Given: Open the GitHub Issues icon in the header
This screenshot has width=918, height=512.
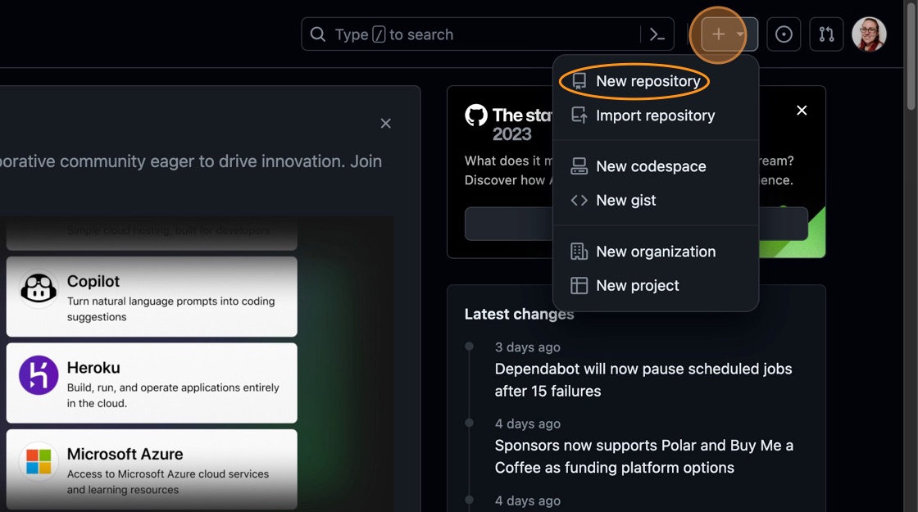Looking at the screenshot, I should 784,34.
